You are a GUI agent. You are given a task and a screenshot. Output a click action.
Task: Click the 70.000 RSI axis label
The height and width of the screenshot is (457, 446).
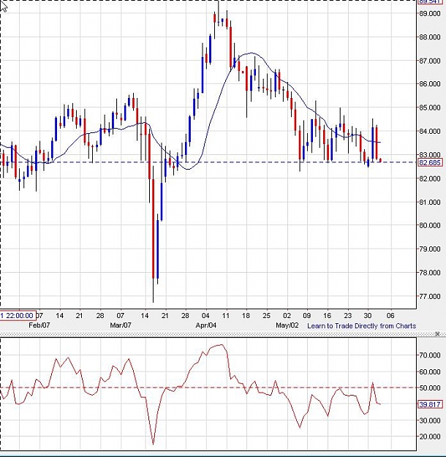pos(430,355)
